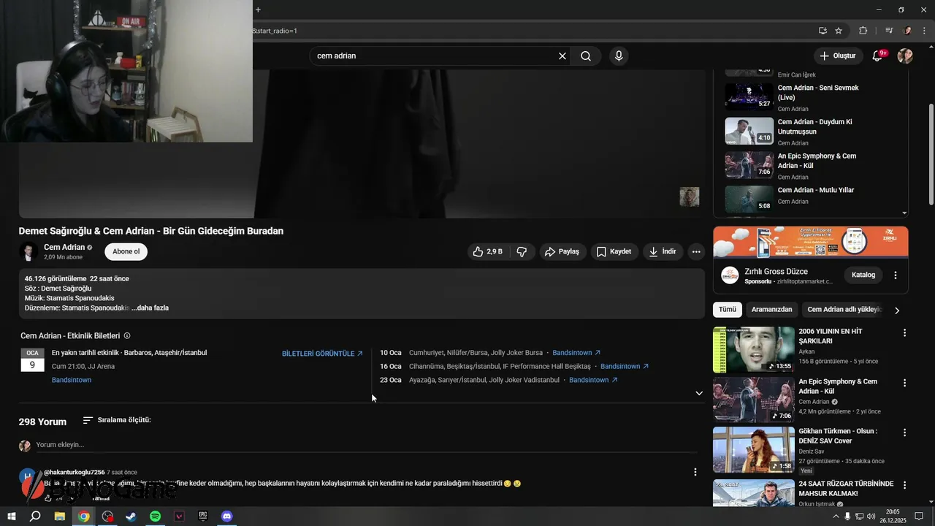This screenshot has height=526, width=935.
Task: Click the video title Bir Gün Gideceğim Buradan
Action: tap(151, 231)
